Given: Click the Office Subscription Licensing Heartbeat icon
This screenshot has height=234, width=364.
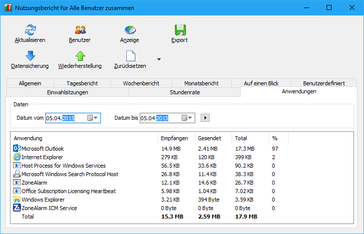Looking at the screenshot, I should [x=17, y=191].
